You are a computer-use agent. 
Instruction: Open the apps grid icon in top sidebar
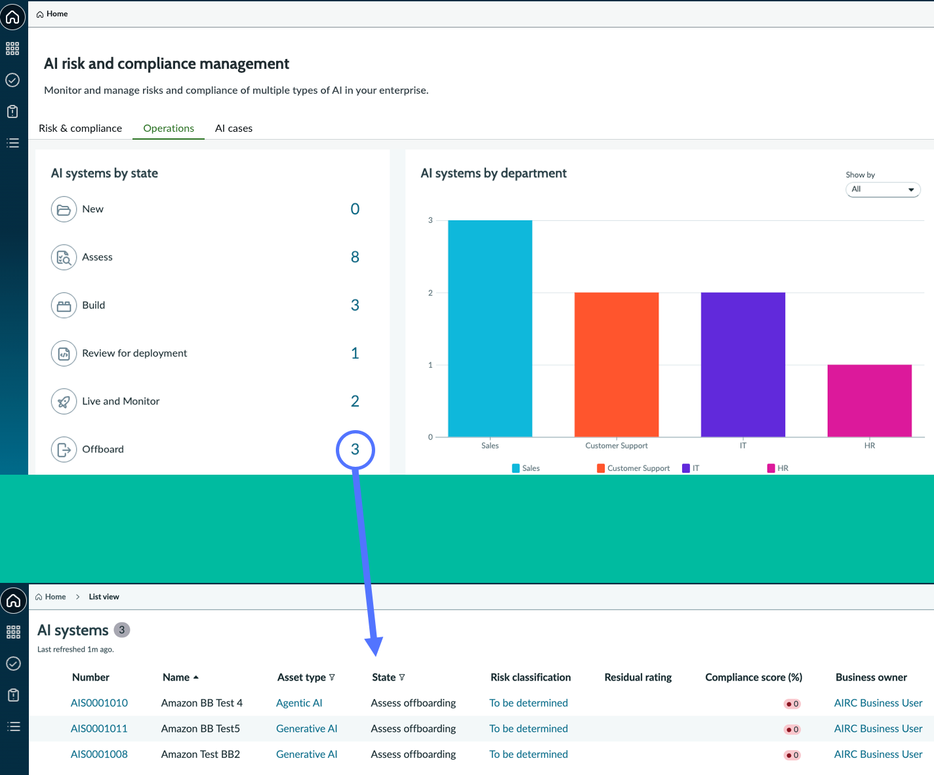[12, 49]
